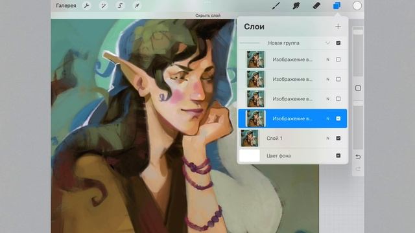Add a new layer with plus icon

coord(338,27)
